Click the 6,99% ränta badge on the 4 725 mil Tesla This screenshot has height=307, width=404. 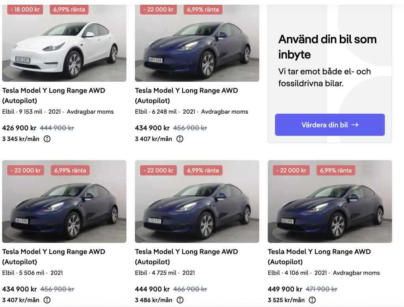coord(202,170)
